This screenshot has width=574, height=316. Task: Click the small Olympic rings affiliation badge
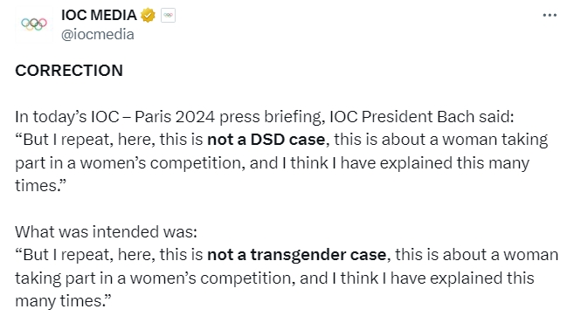[168, 16]
